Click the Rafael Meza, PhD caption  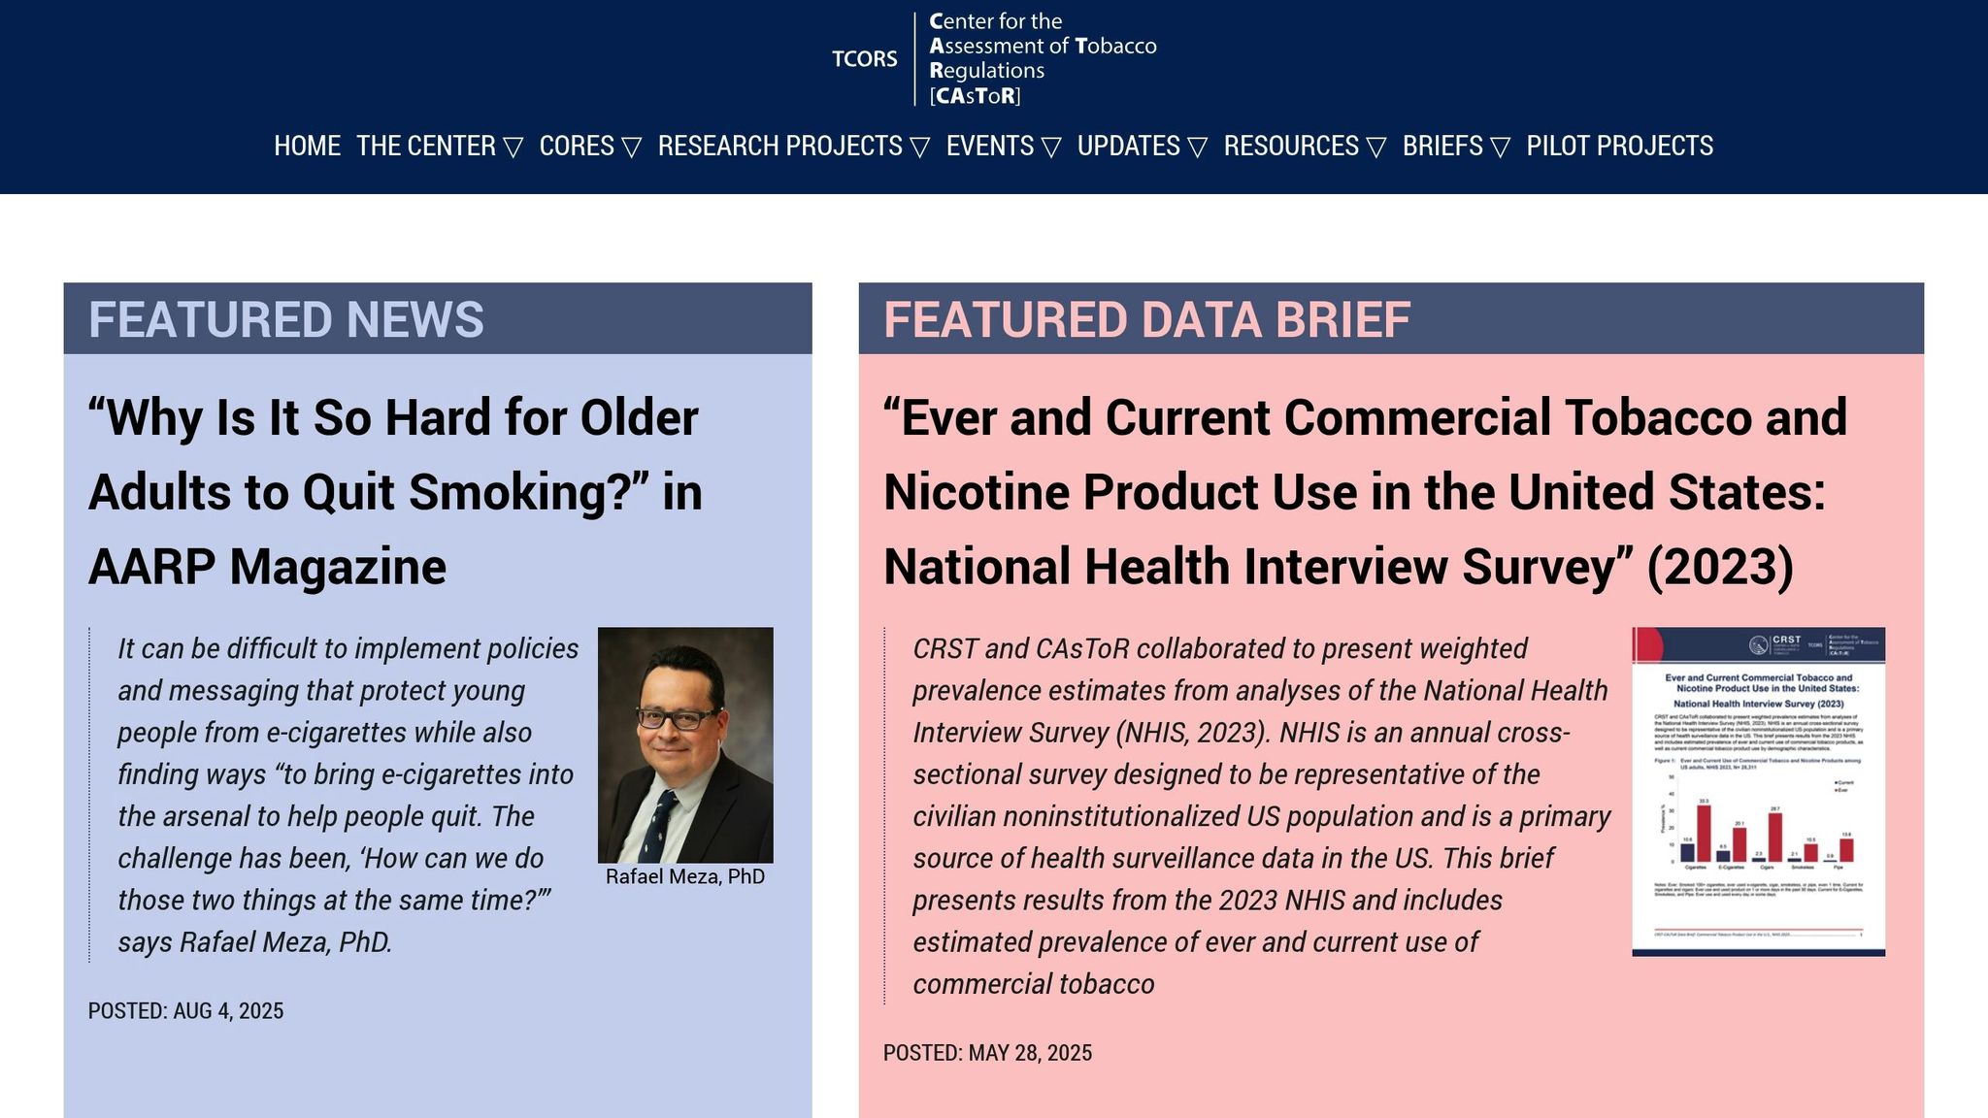coord(685,876)
